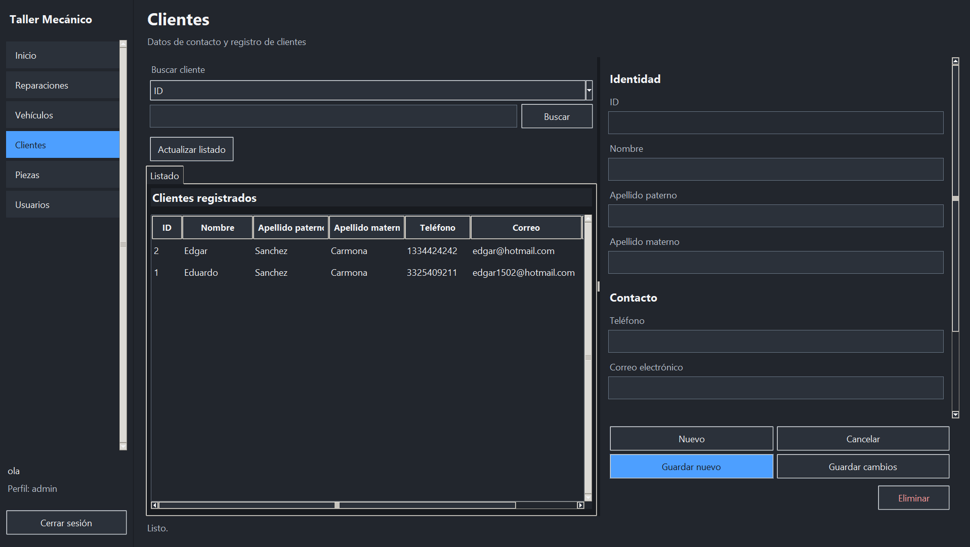Image resolution: width=970 pixels, height=547 pixels.
Task: Click the search text input field
Action: click(x=333, y=116)
